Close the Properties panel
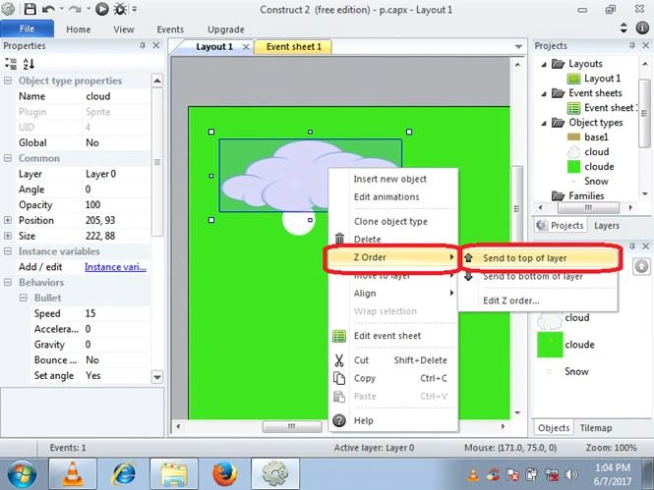 pyautogui.click(x=156, y=45)
